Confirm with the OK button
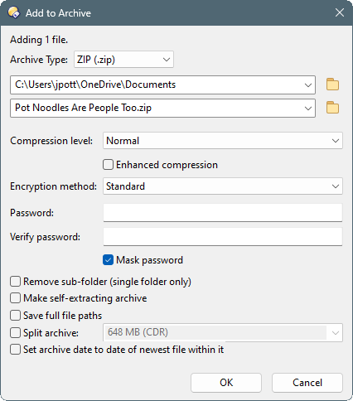This screenshot has height=401, width=353. (226, 383)
